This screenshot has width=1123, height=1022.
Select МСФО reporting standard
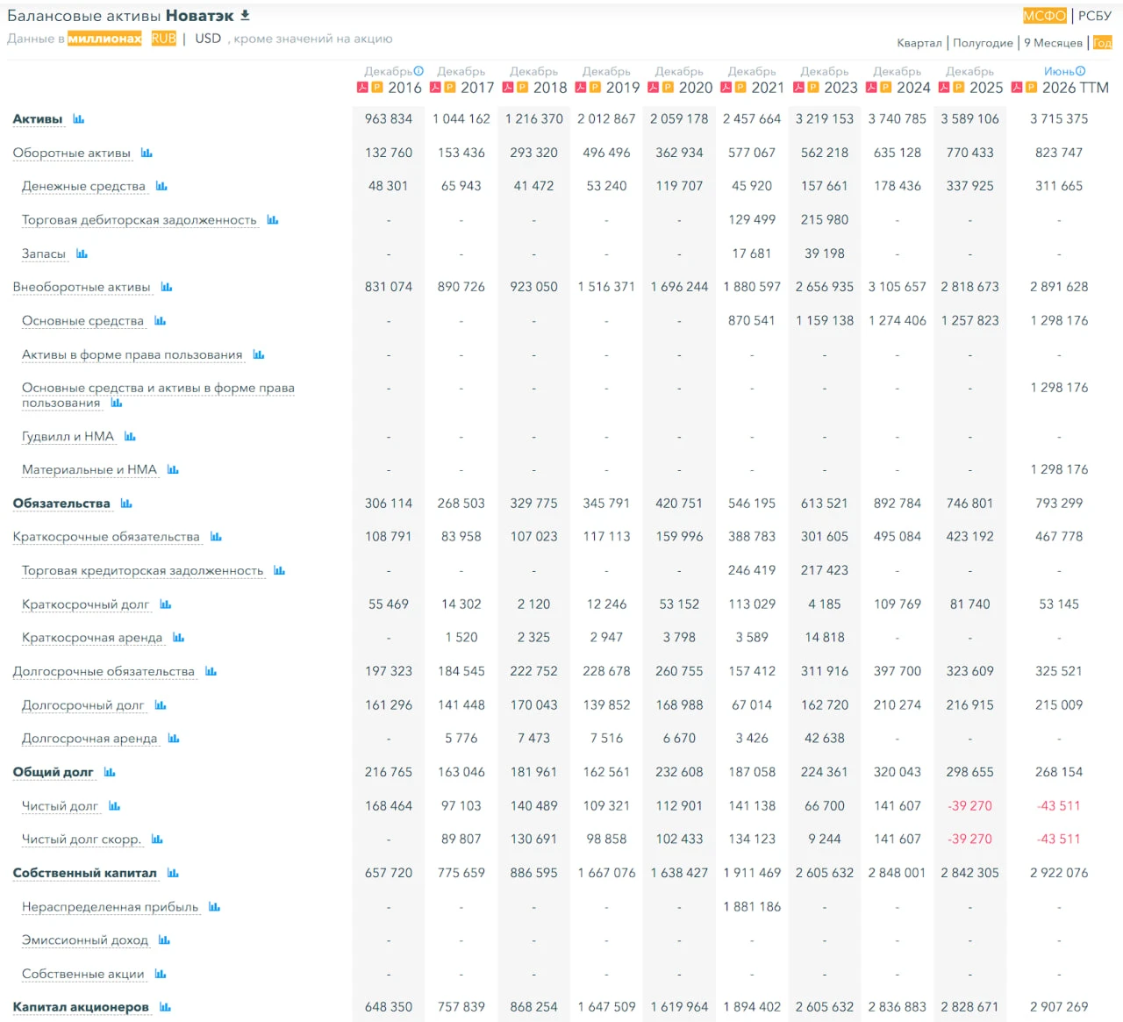point(1045,16)
